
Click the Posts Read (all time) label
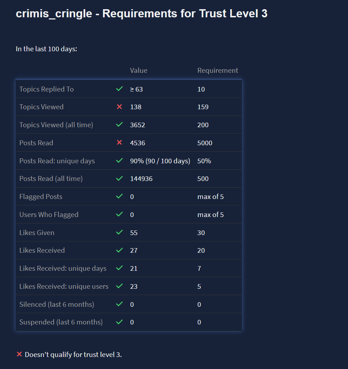pyautogui.click(x=51, y=178)
